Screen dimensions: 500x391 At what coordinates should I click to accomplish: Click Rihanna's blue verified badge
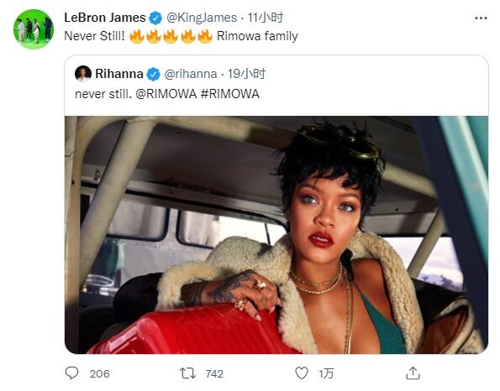point(153,74)
